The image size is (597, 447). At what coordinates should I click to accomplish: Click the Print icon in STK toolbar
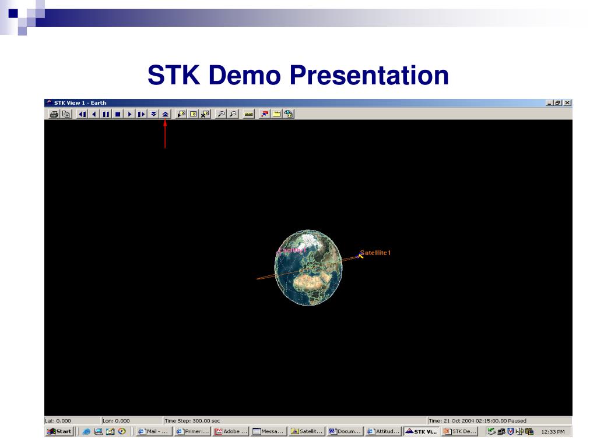pos(54,114)
